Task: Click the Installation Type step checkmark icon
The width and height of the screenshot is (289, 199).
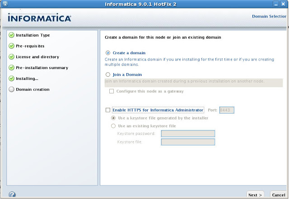Action: coord(11,35)
